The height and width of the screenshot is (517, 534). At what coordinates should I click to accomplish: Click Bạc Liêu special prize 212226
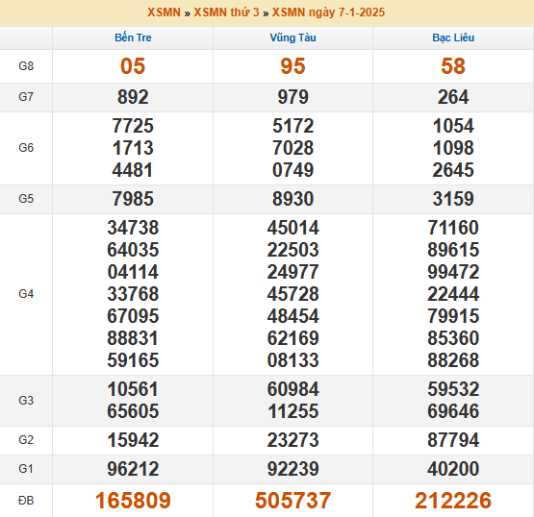point(453,501)
